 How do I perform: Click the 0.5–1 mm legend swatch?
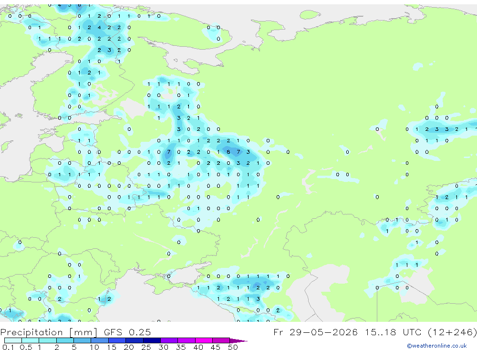[x=31, y=340]
